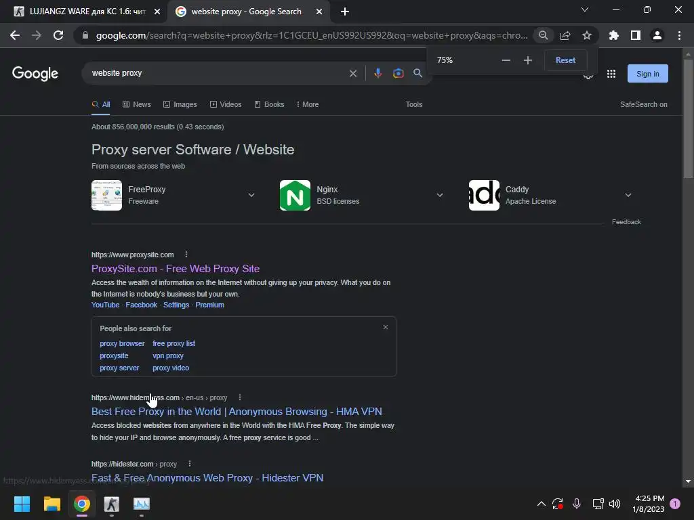The width and height of the screenshot is (694, 520).
Task: Go back to previous page
Action: click(x=15, y=35)
